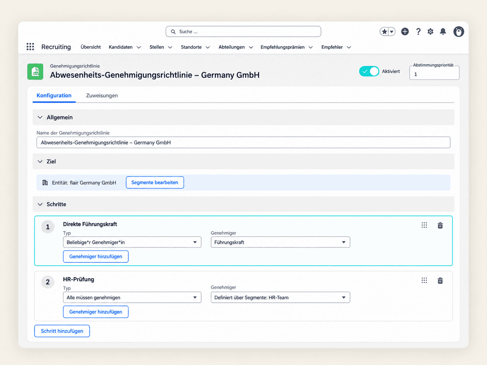Collapse the Schritte section

(40, 204)
